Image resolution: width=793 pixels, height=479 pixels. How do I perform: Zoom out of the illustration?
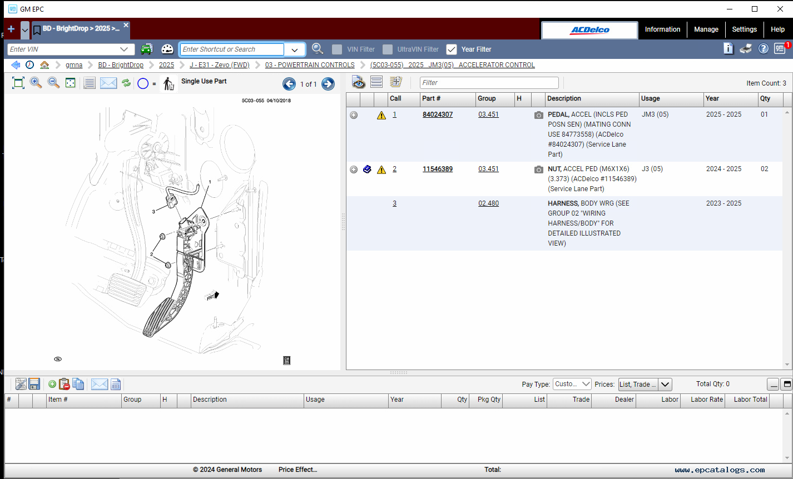(53, 83)
